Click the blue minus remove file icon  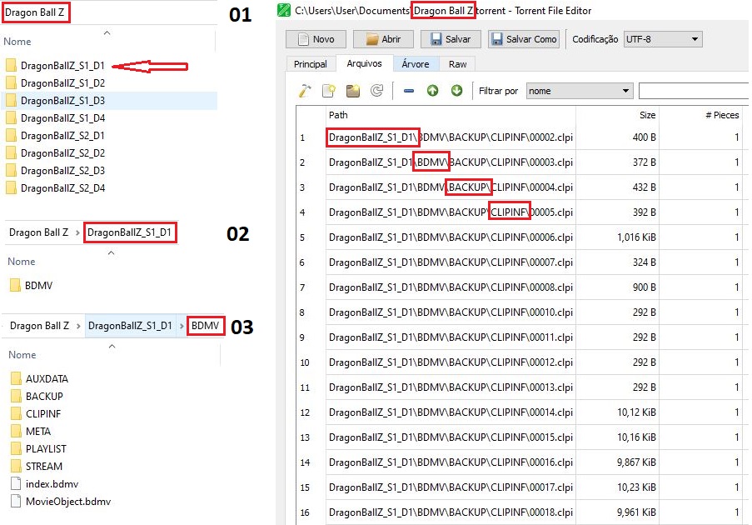coord(409,91)
